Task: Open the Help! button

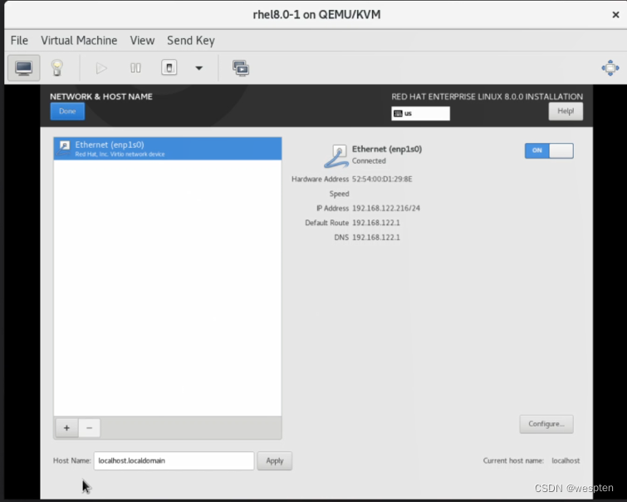Action: click(x=566, y=111)
